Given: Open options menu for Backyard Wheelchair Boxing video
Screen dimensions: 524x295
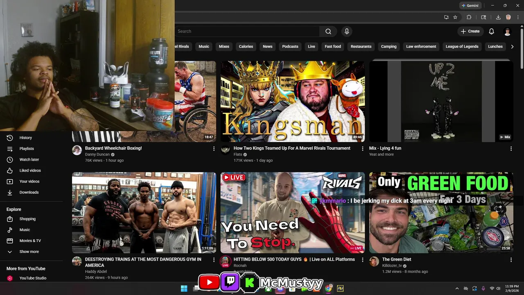Looking at the screenshot, I should point(214,149).
